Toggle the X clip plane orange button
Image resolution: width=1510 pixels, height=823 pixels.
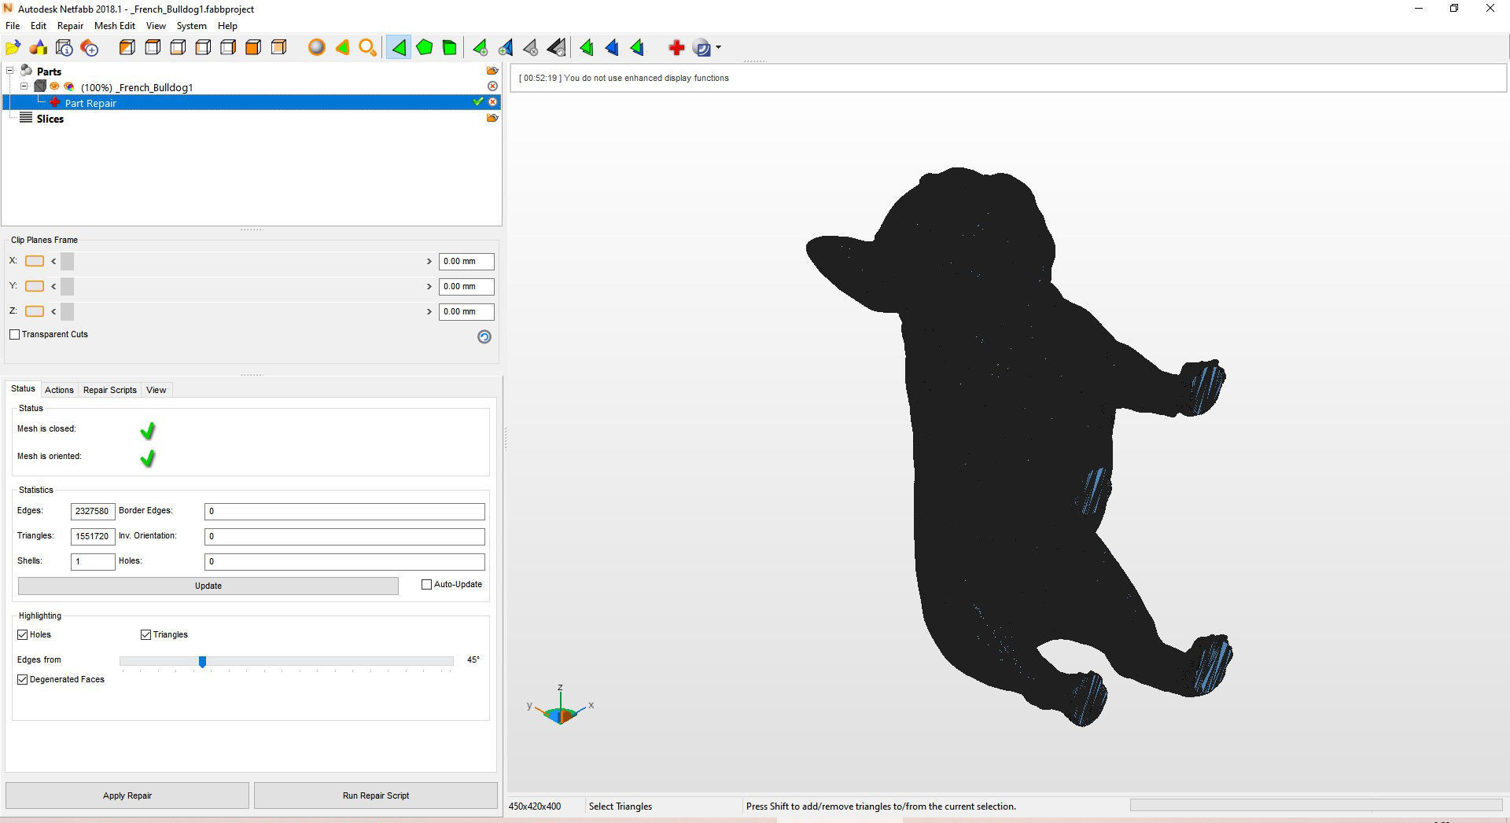coord(35,261)
